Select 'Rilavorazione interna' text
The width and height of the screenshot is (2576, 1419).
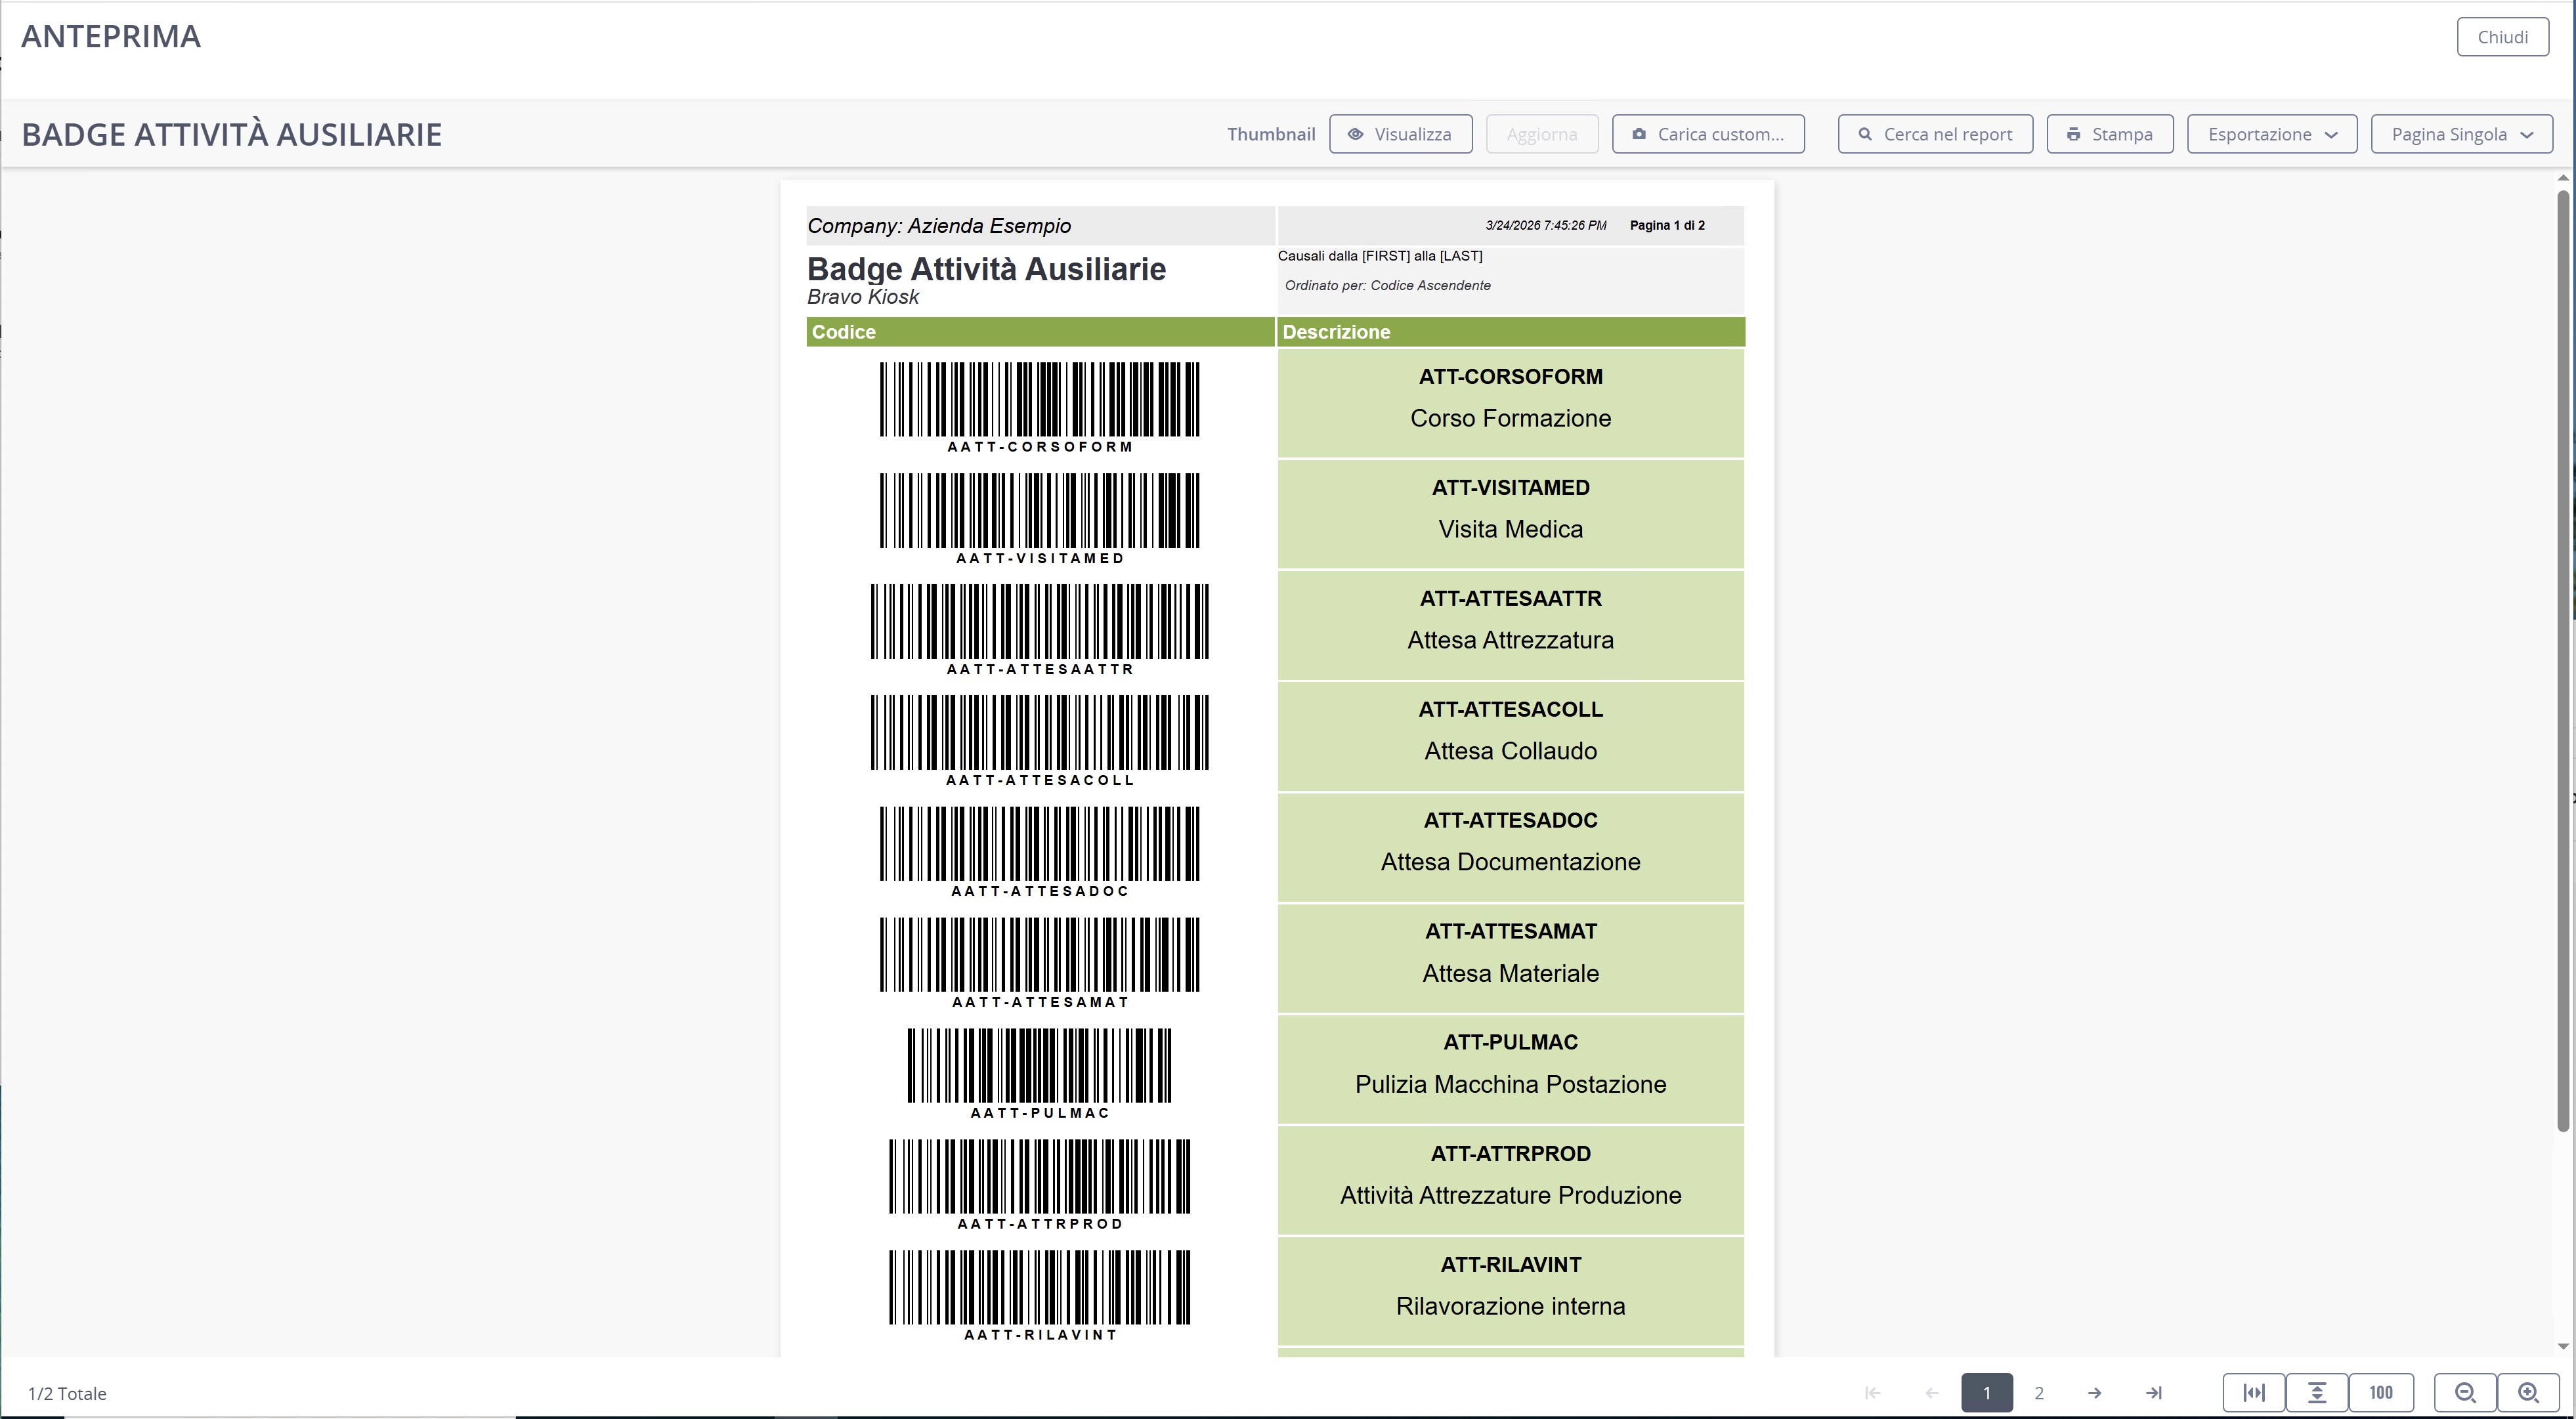pos(1510,1306)
